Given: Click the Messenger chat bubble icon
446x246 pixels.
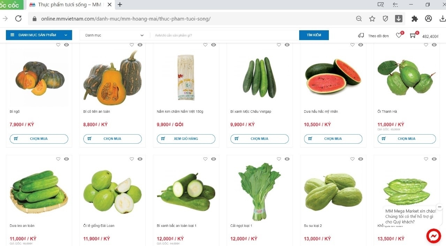Looking at the screenshot, I should [x=433, y=236].
